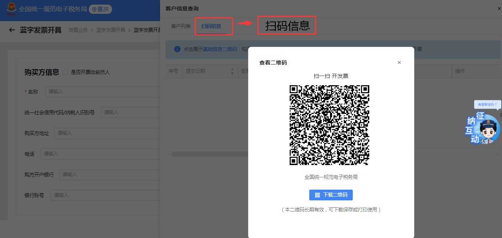
Task: Click the back arrow beside 蓝字发票开具
Action: click(x=12, y=30)
